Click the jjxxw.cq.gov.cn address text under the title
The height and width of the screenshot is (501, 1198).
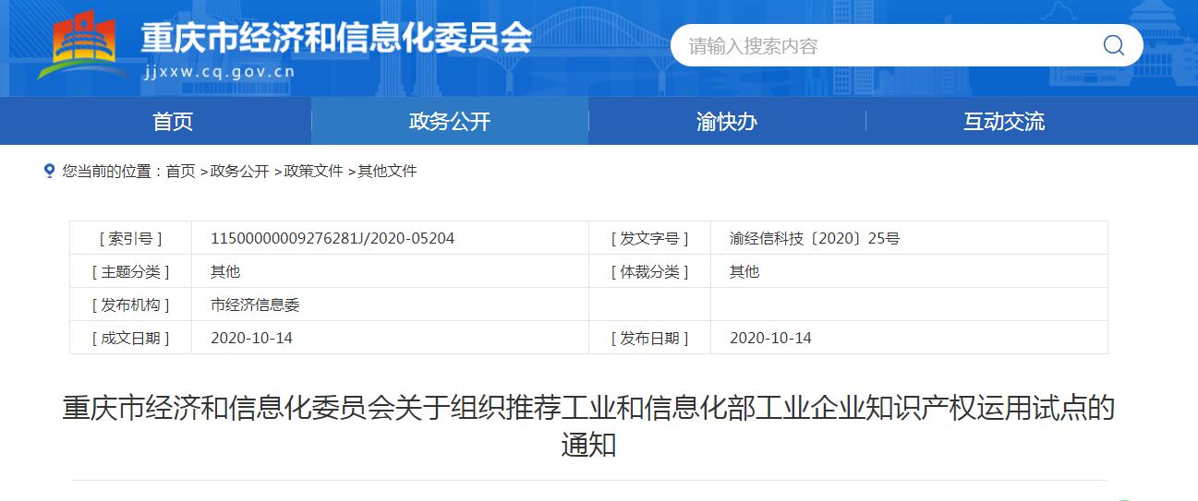click(220, 71)
